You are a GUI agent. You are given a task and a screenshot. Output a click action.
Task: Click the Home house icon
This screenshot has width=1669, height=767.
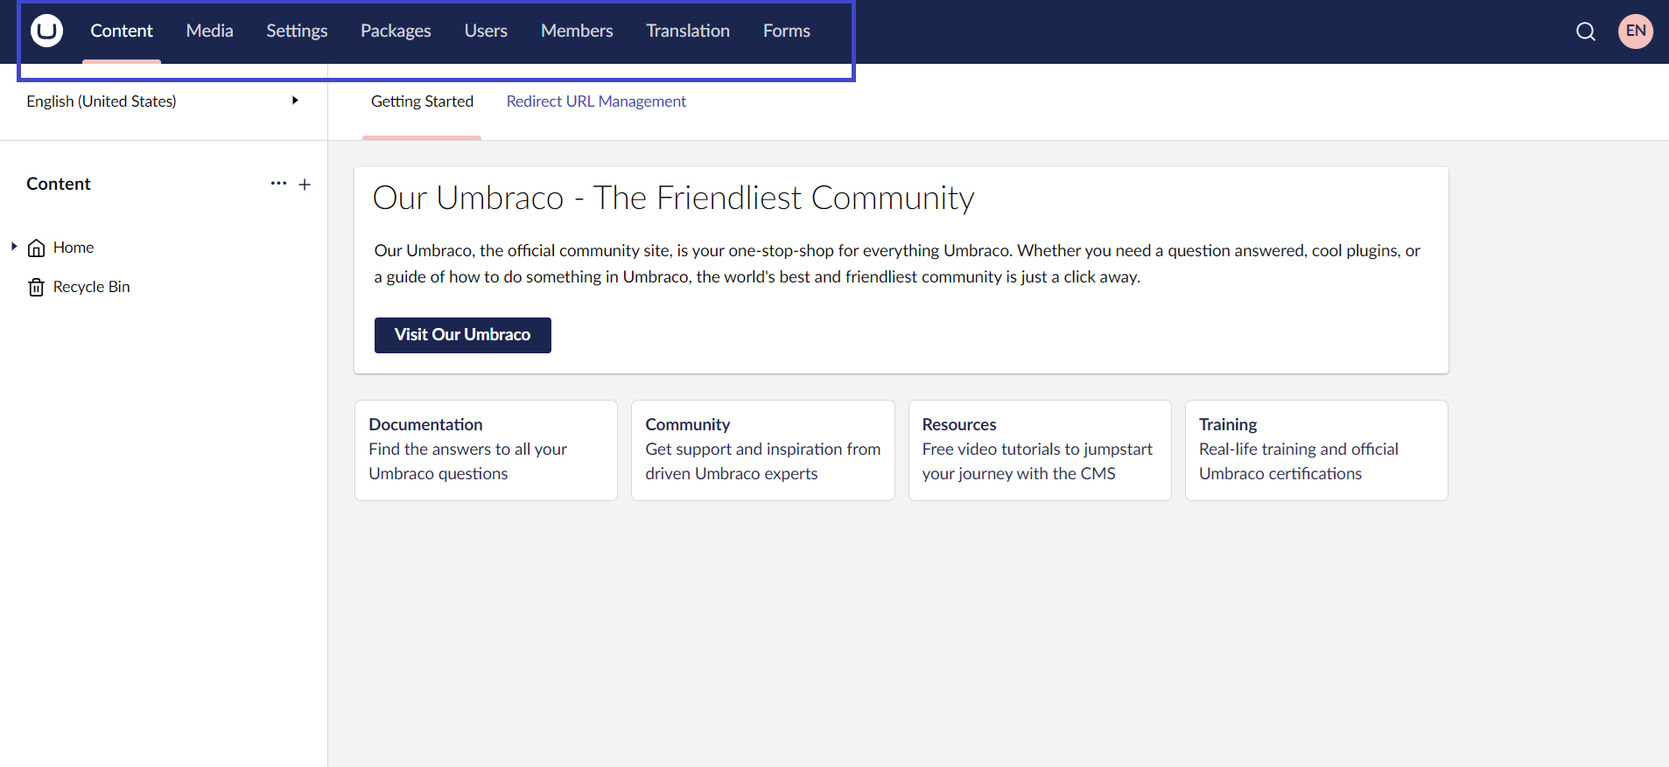click(36, 248)
